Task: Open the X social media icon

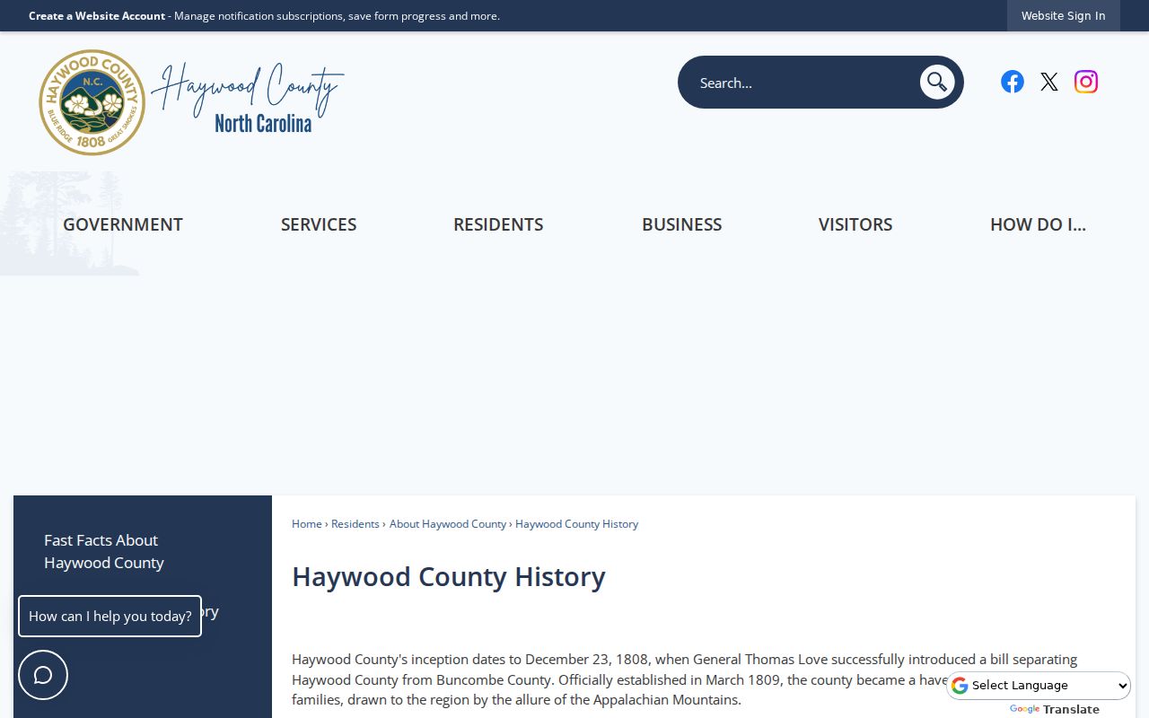Action: (1049, 82)
